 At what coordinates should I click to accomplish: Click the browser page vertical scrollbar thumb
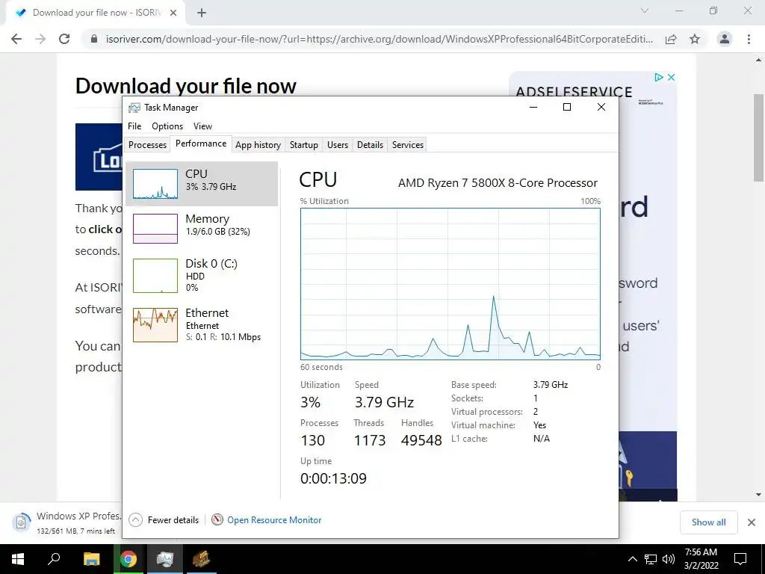point(759,138)
